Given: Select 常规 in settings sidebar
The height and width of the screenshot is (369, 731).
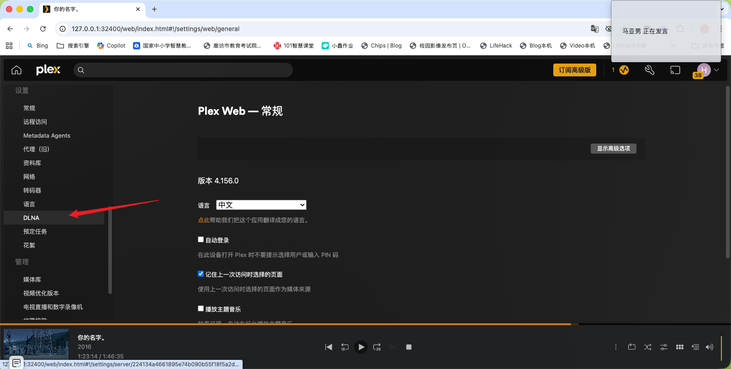Looking at the screenshot, I should (29, 108).
